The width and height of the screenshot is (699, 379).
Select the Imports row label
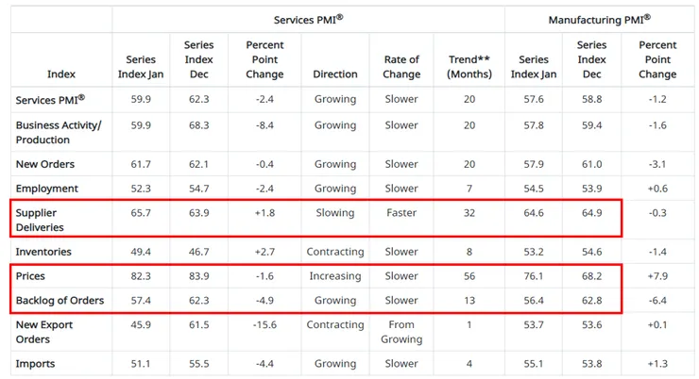(x=37, y=364)
